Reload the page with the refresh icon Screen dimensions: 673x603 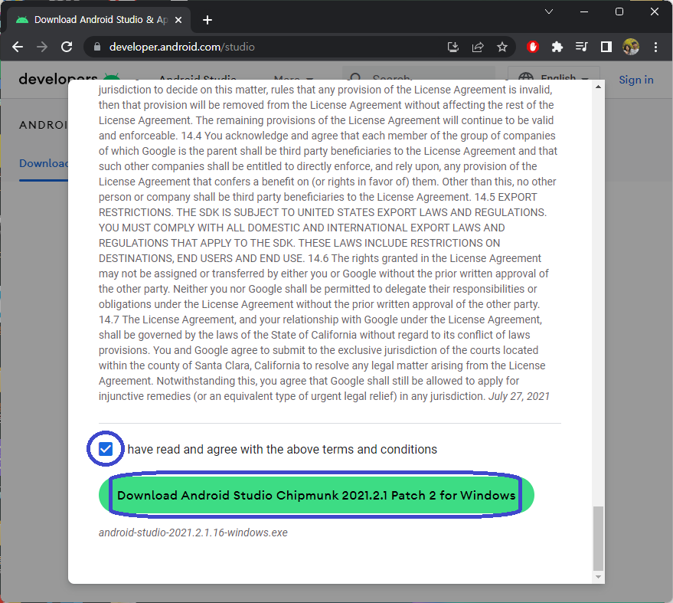67,47
